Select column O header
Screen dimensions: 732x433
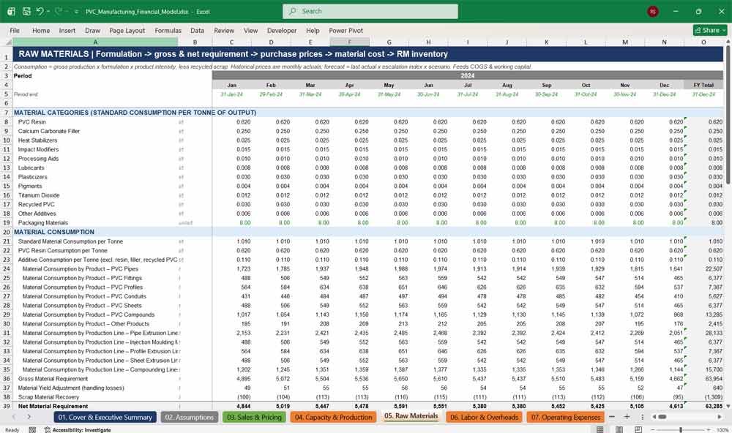pos(703,42)
